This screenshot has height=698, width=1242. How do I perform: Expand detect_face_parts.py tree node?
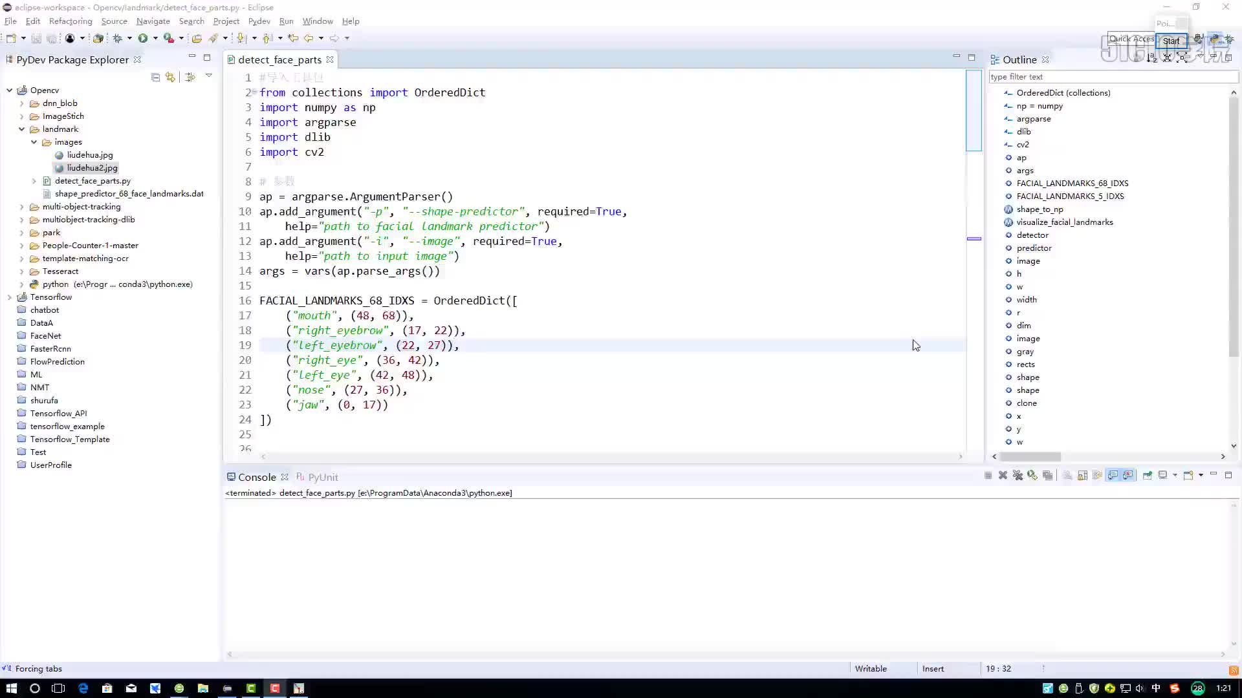coord(34,181)
